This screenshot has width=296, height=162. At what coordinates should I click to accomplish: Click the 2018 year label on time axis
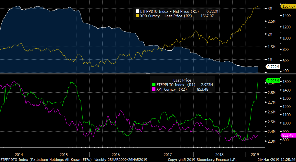219,155
